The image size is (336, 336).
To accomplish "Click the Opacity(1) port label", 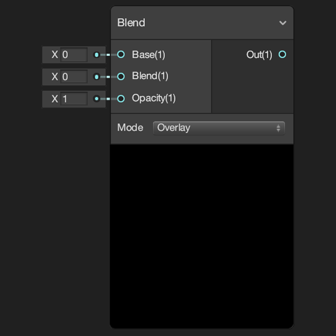I will click(154, 98).
